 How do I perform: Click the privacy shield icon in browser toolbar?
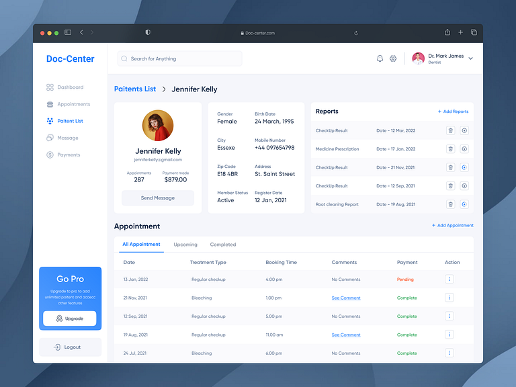(x=148, y=32)
